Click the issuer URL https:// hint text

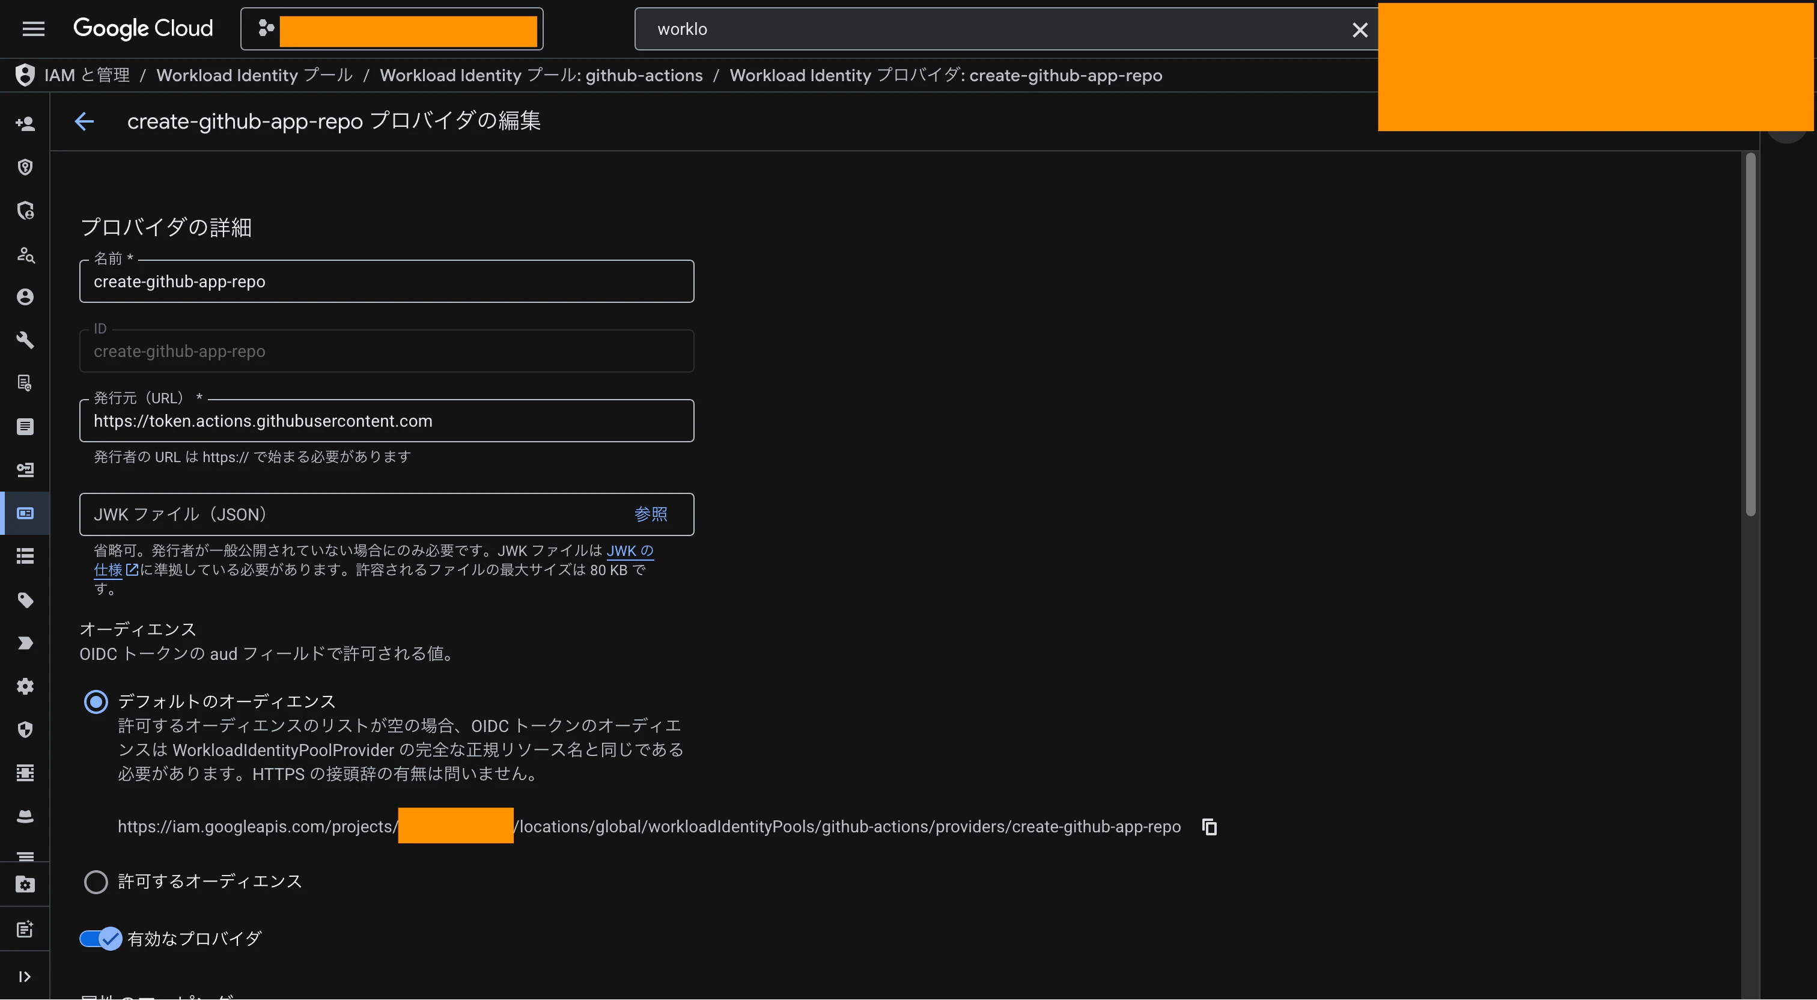252,457
